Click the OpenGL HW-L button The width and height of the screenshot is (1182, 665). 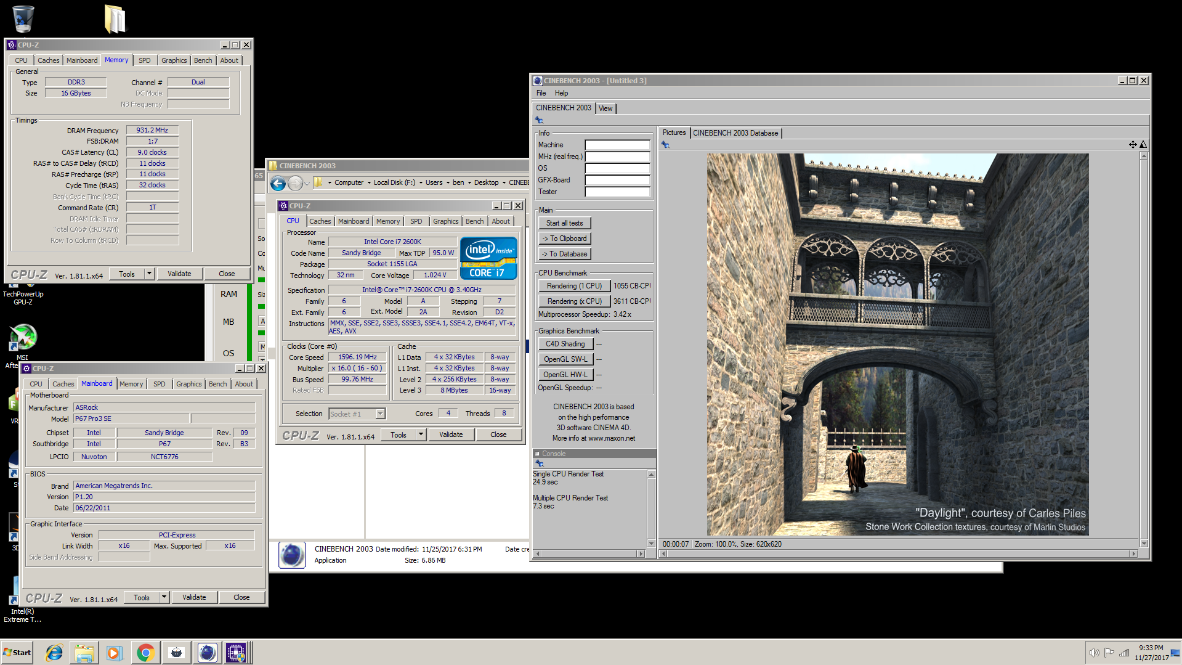pyautogui.click(x=565, y=375)
